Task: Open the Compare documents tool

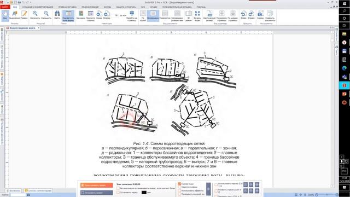Action: coord(270,16)
